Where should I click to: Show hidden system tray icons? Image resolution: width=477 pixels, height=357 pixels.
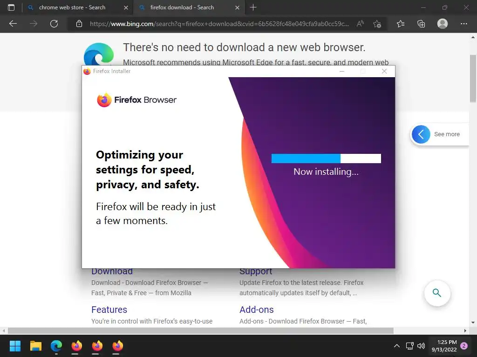397,346
